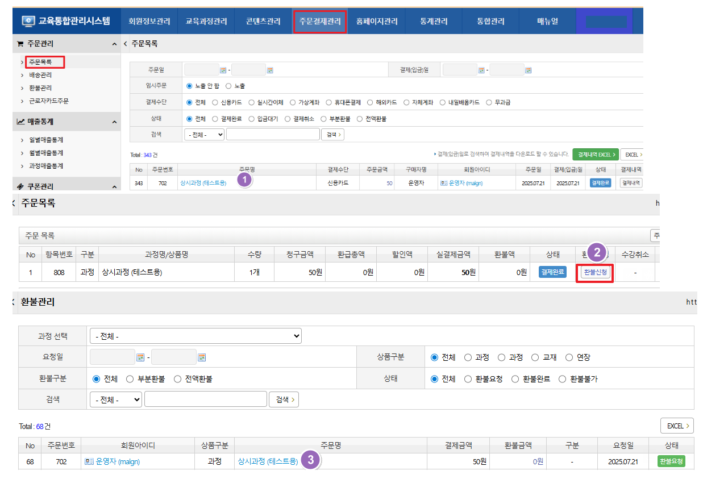Open 환불관리 in the sidebar

click(x=40, y=88)
